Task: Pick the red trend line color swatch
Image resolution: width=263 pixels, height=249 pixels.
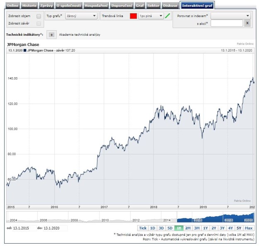Action: click(x=133, y=16)
